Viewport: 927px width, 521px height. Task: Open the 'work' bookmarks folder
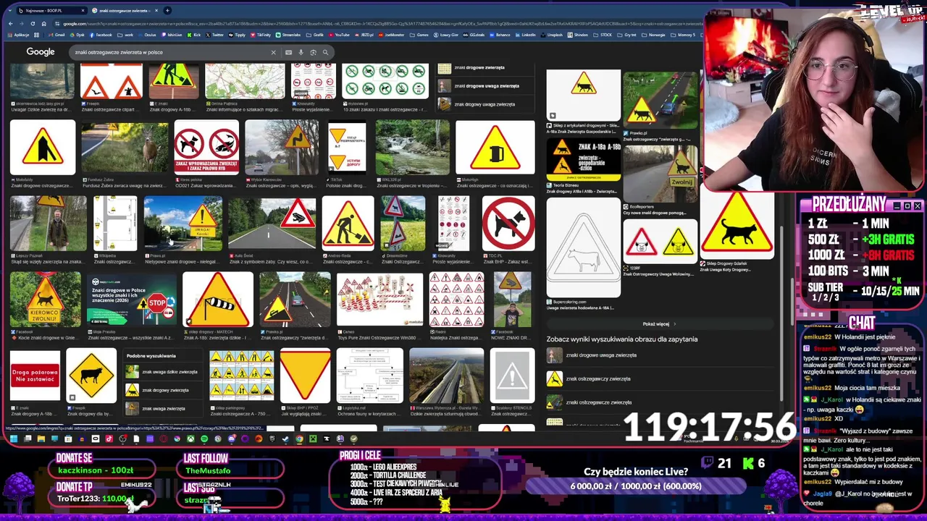coord(125,35)
